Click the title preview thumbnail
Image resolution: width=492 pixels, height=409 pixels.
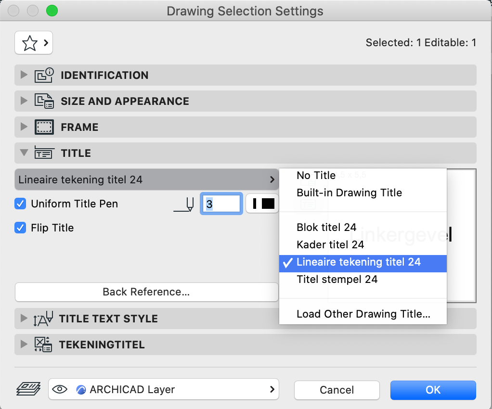point(461,236)
